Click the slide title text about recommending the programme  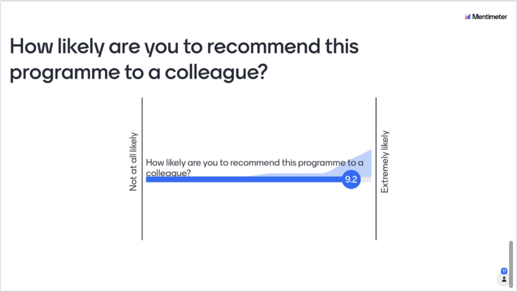point(184,59)
